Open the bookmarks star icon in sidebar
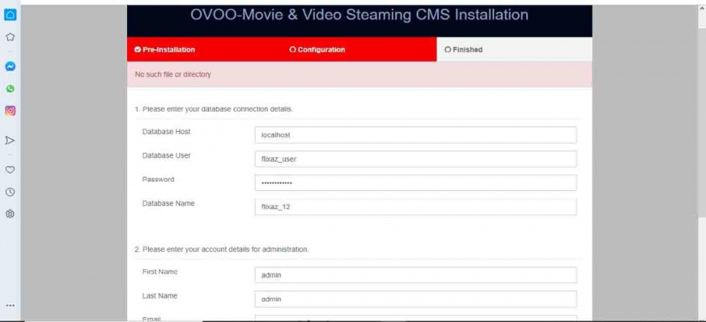This screenshot has height=322, width=706. [10, 37]
